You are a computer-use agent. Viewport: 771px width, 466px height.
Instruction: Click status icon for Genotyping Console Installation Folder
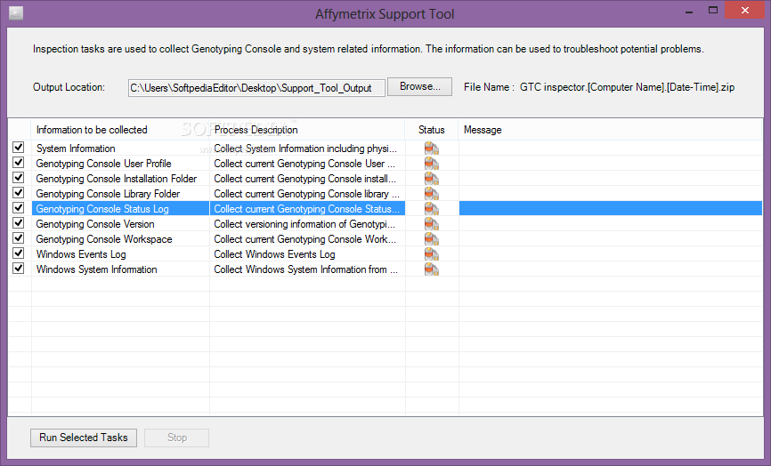click(x=431, y=179)
